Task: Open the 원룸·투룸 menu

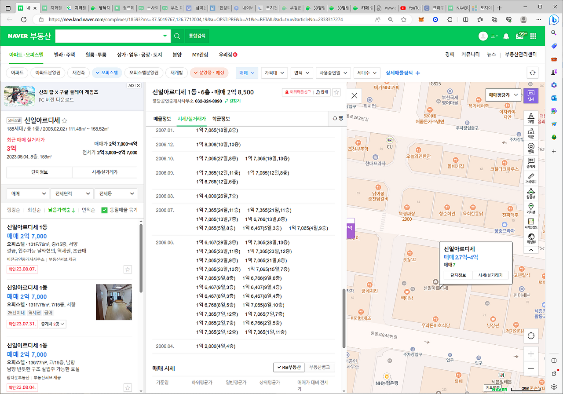Action: click(96, 55)
